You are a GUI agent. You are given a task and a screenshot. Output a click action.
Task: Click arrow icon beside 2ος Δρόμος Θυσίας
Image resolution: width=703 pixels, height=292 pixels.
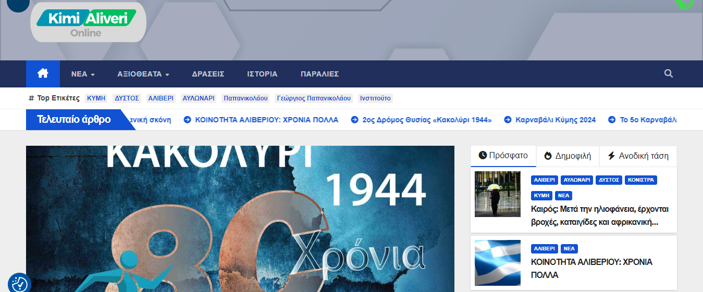point(354,120)
